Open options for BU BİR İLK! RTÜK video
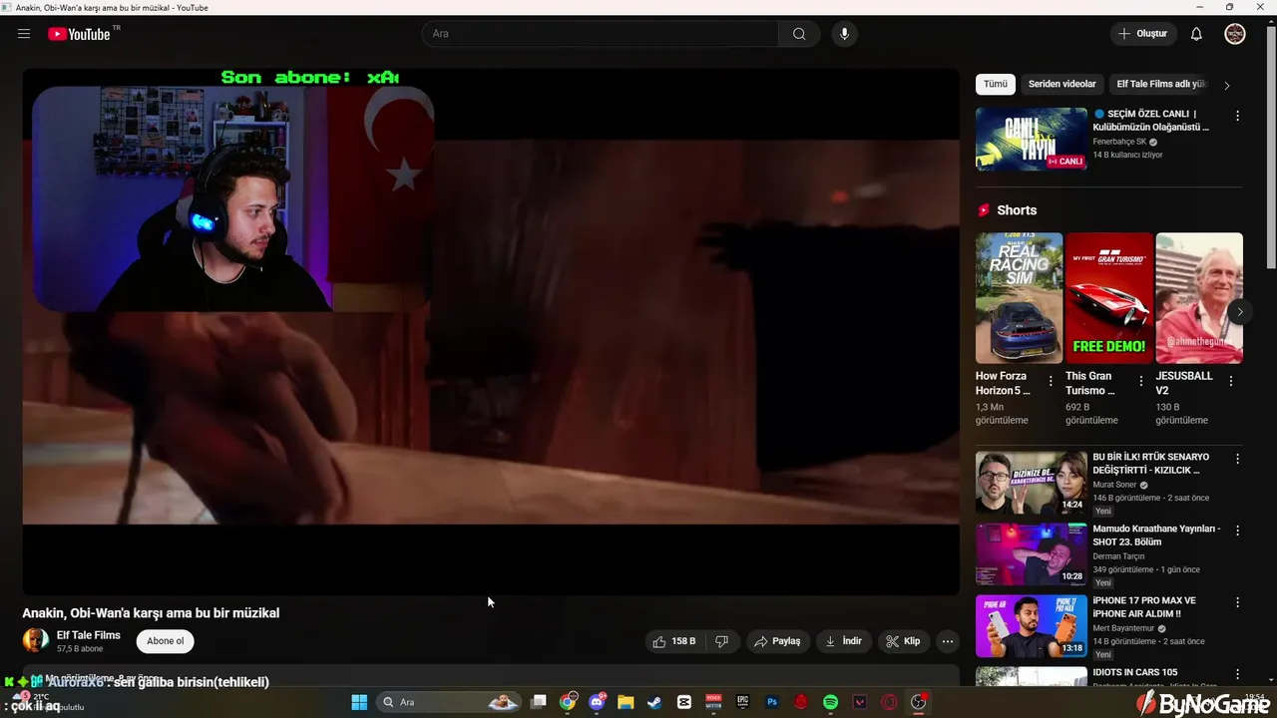1277x718 pixels. click(1237, 459)
